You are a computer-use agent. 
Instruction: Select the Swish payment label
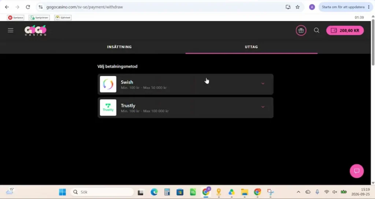[127, 82]
